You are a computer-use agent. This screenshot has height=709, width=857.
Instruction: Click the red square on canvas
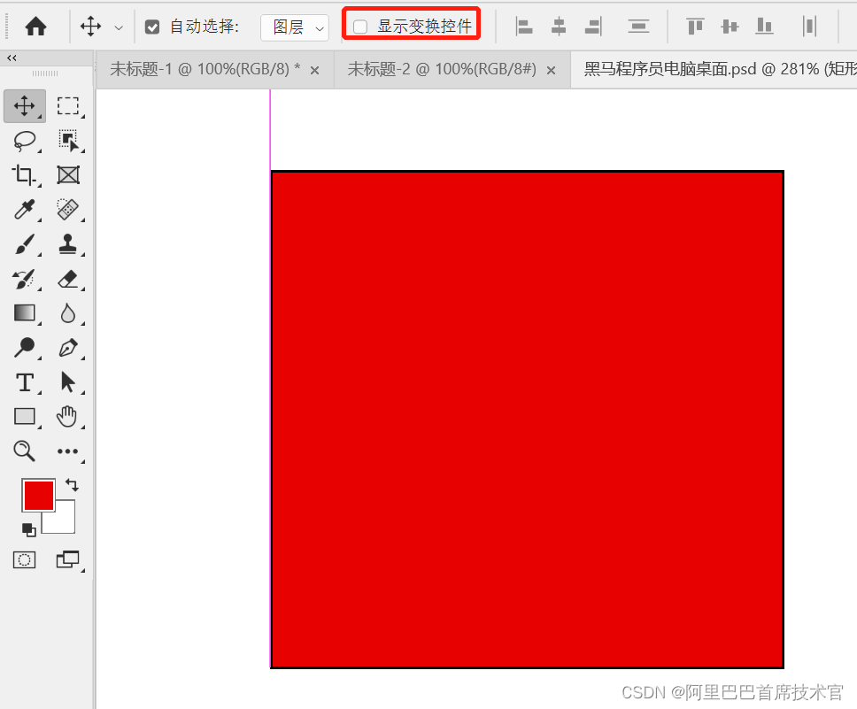528,420
